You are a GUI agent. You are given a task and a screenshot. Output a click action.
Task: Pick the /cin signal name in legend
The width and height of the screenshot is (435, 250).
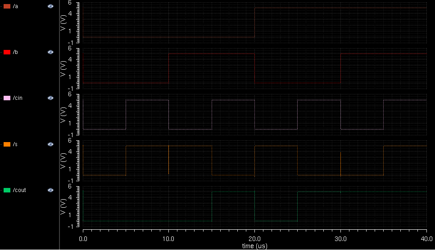point(18,98)
